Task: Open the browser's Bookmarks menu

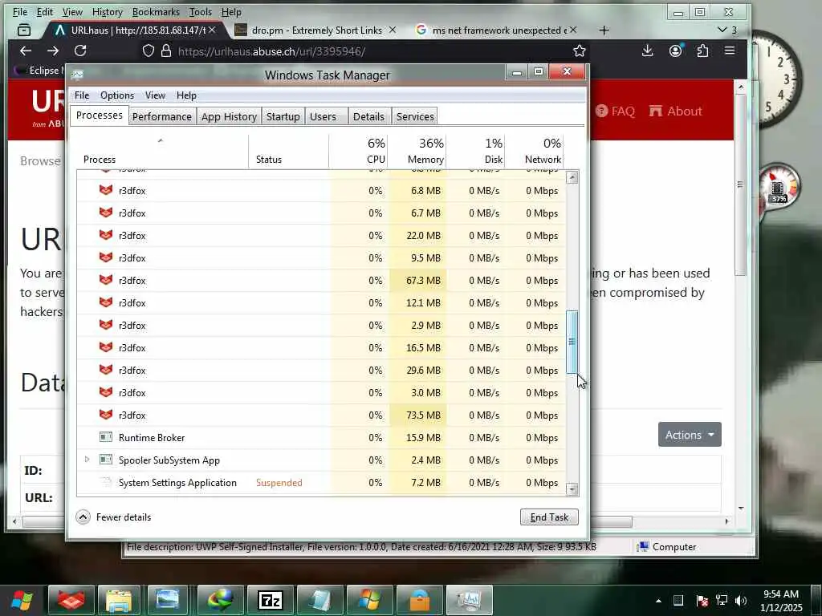Action: tap(156, 11)
